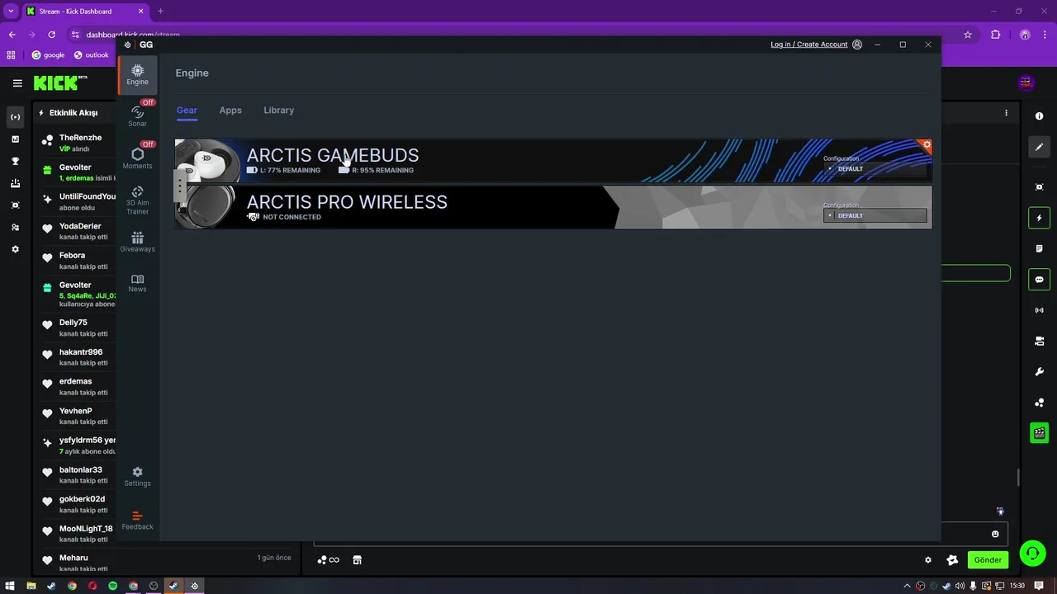This screenshot has width=1057, height=594.
Task: Open Arctis Pro Wireless configuration dropdown
Action: (x=875, y=216)
